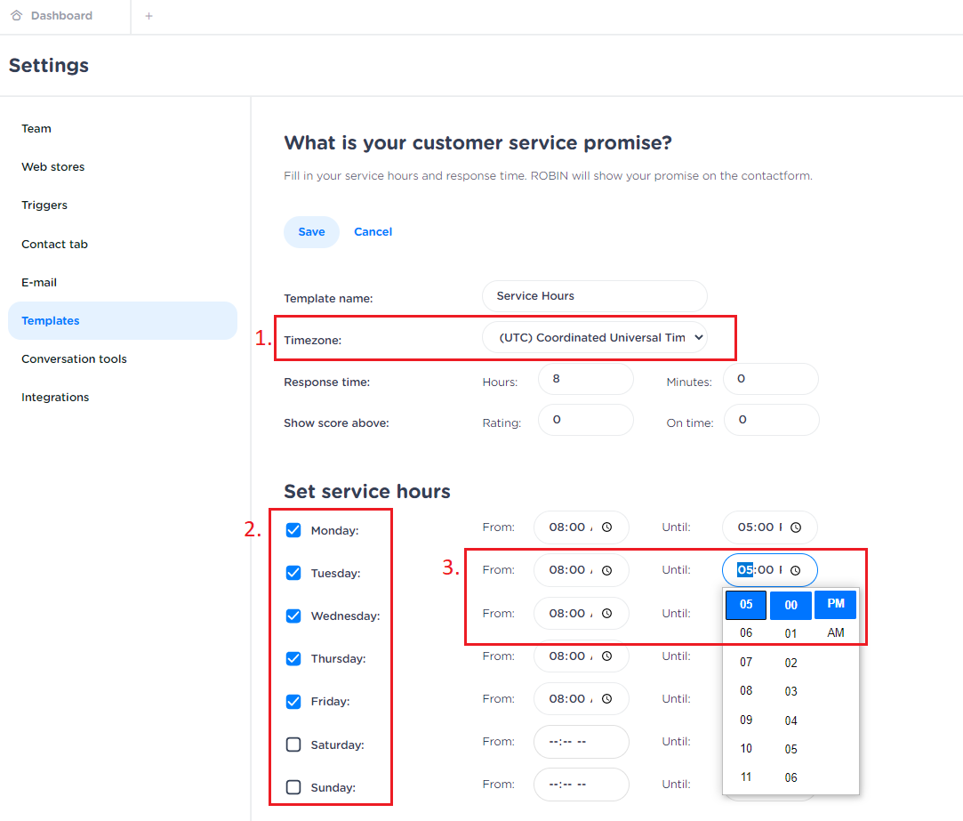Click clock icon in Tuesday From field
The width and height of the screenshot is (963, 821).
[x=606, y=570]
